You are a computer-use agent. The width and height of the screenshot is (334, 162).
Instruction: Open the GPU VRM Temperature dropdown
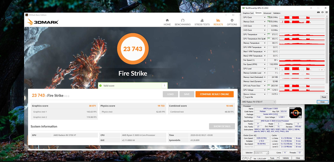tap(265, 47)
